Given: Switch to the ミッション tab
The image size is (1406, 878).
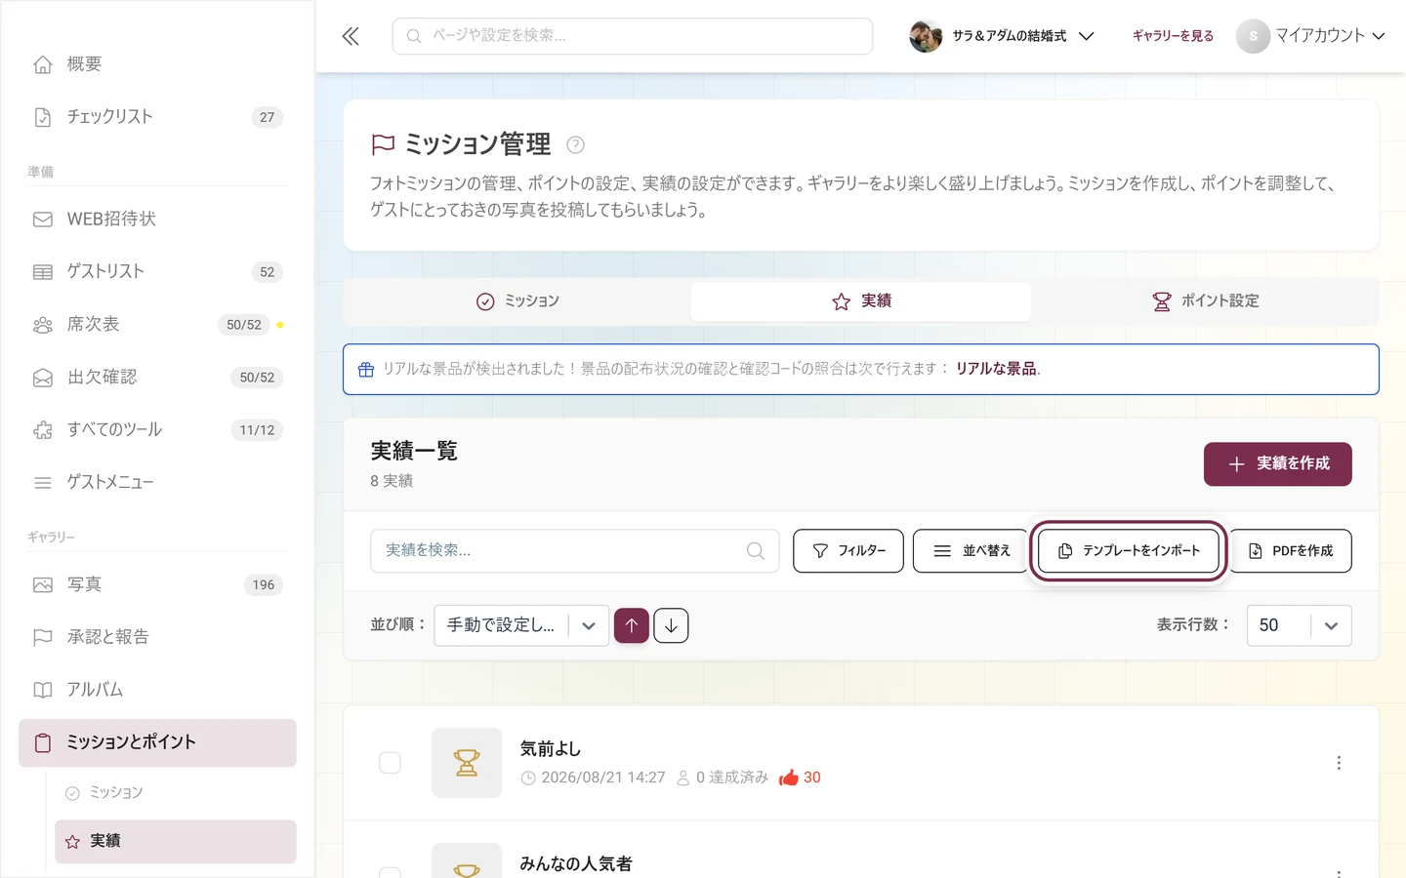Looking at the screenshot, I should click(517, 301).
